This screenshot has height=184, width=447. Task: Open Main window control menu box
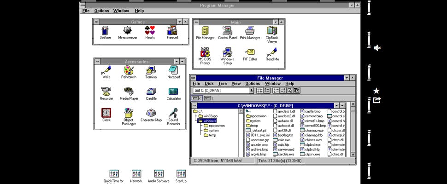tap(196, 22)
